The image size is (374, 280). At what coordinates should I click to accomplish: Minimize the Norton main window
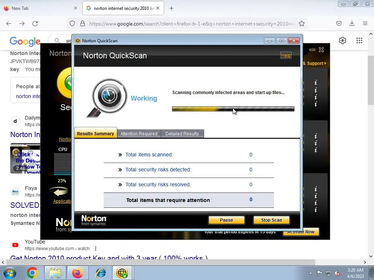(x=312, y=50)
